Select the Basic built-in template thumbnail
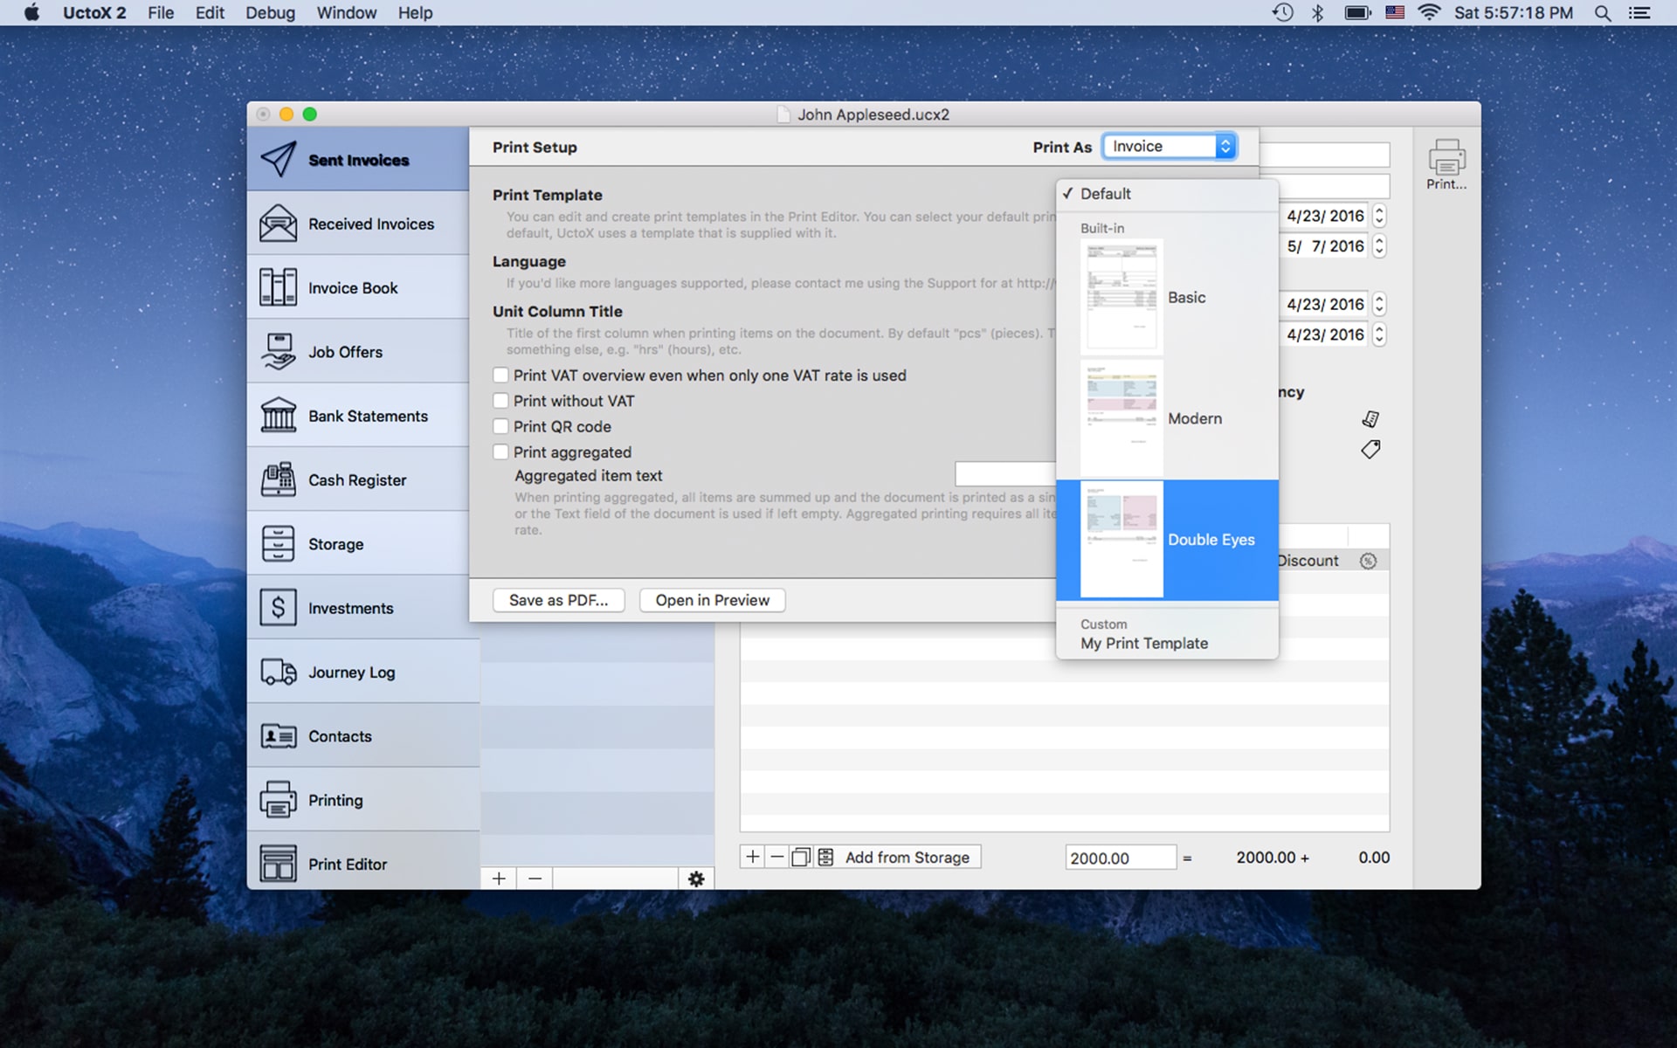Viewport: 1677px width, 1048px height. [1121, 296]
